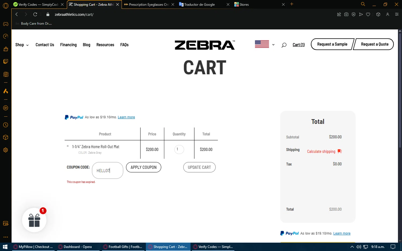402x251 pixels.
Task: Open Body Care from Dr bookmark
Action: point(34,24)
